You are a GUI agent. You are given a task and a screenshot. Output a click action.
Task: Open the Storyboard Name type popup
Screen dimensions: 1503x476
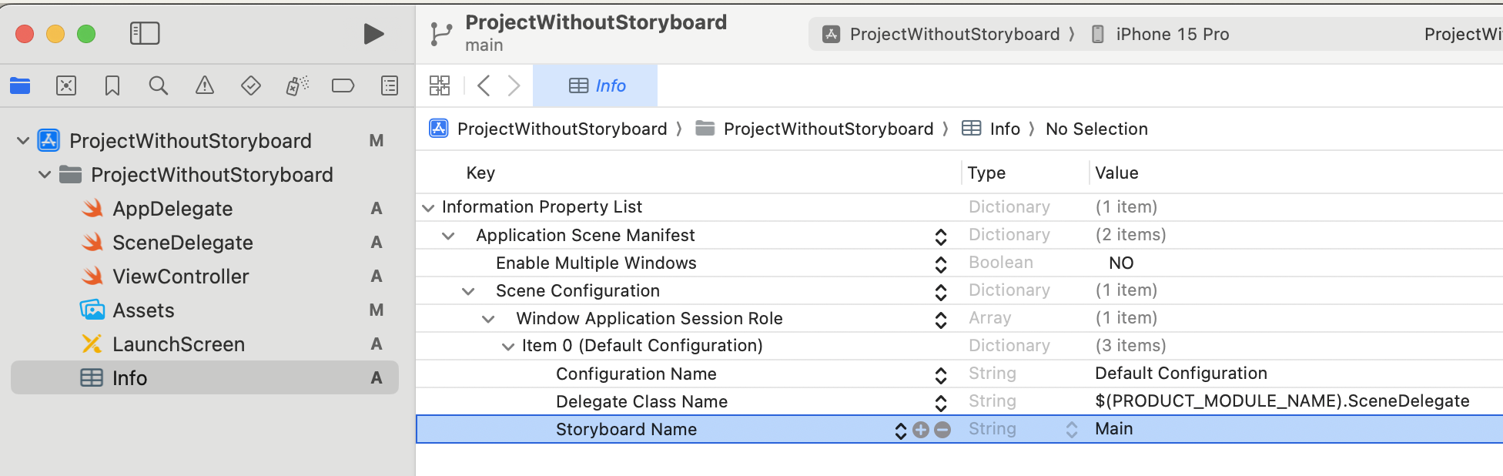point(1072,430)
